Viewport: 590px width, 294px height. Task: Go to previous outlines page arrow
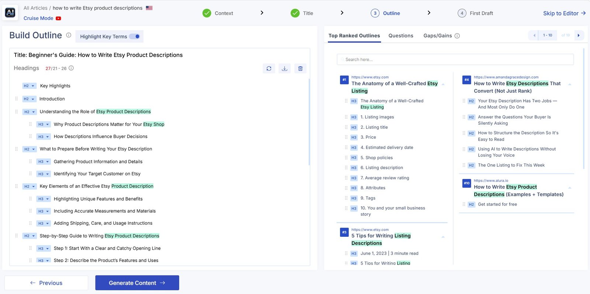pos(534,35)
